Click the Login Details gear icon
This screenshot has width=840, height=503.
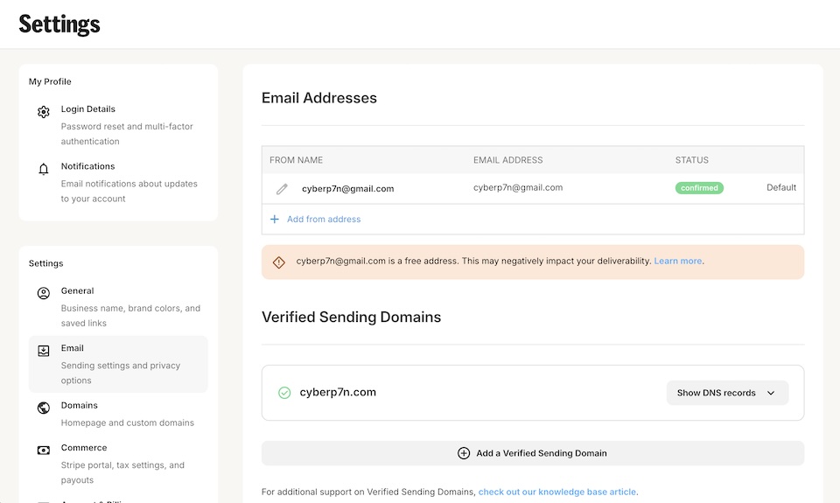pyautogui.click(x=44, y=112)
